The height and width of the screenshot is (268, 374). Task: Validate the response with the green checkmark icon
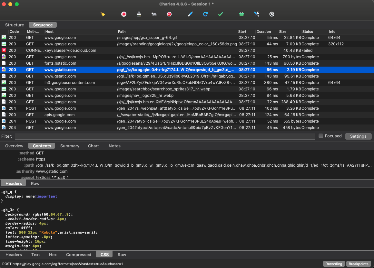coord(221,14)
